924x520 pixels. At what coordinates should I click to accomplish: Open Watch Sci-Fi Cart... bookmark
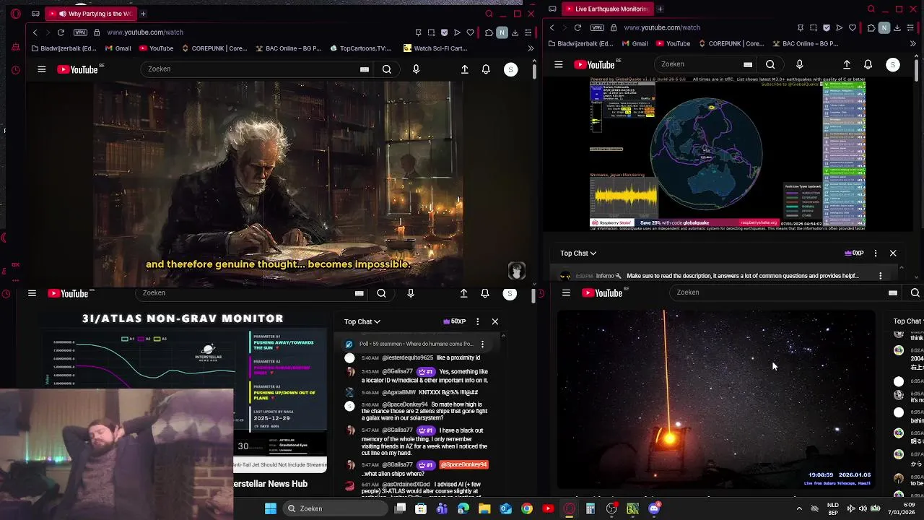pyautogui.click(x=435, y=48)
